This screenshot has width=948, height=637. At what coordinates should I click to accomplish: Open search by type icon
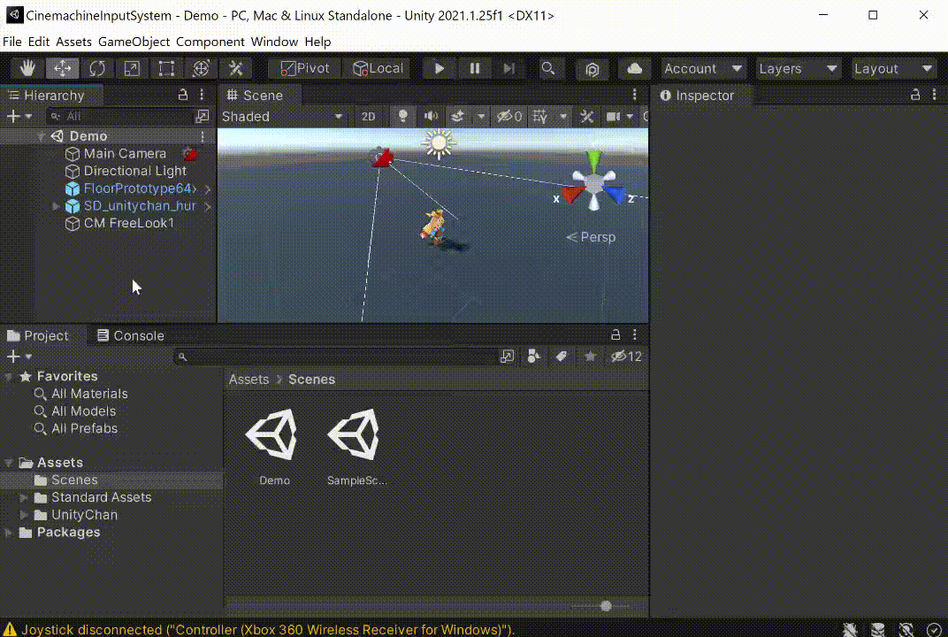[x=533, y=357]
